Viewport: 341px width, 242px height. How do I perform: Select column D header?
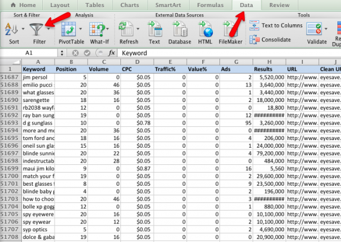tap(137, 62)
